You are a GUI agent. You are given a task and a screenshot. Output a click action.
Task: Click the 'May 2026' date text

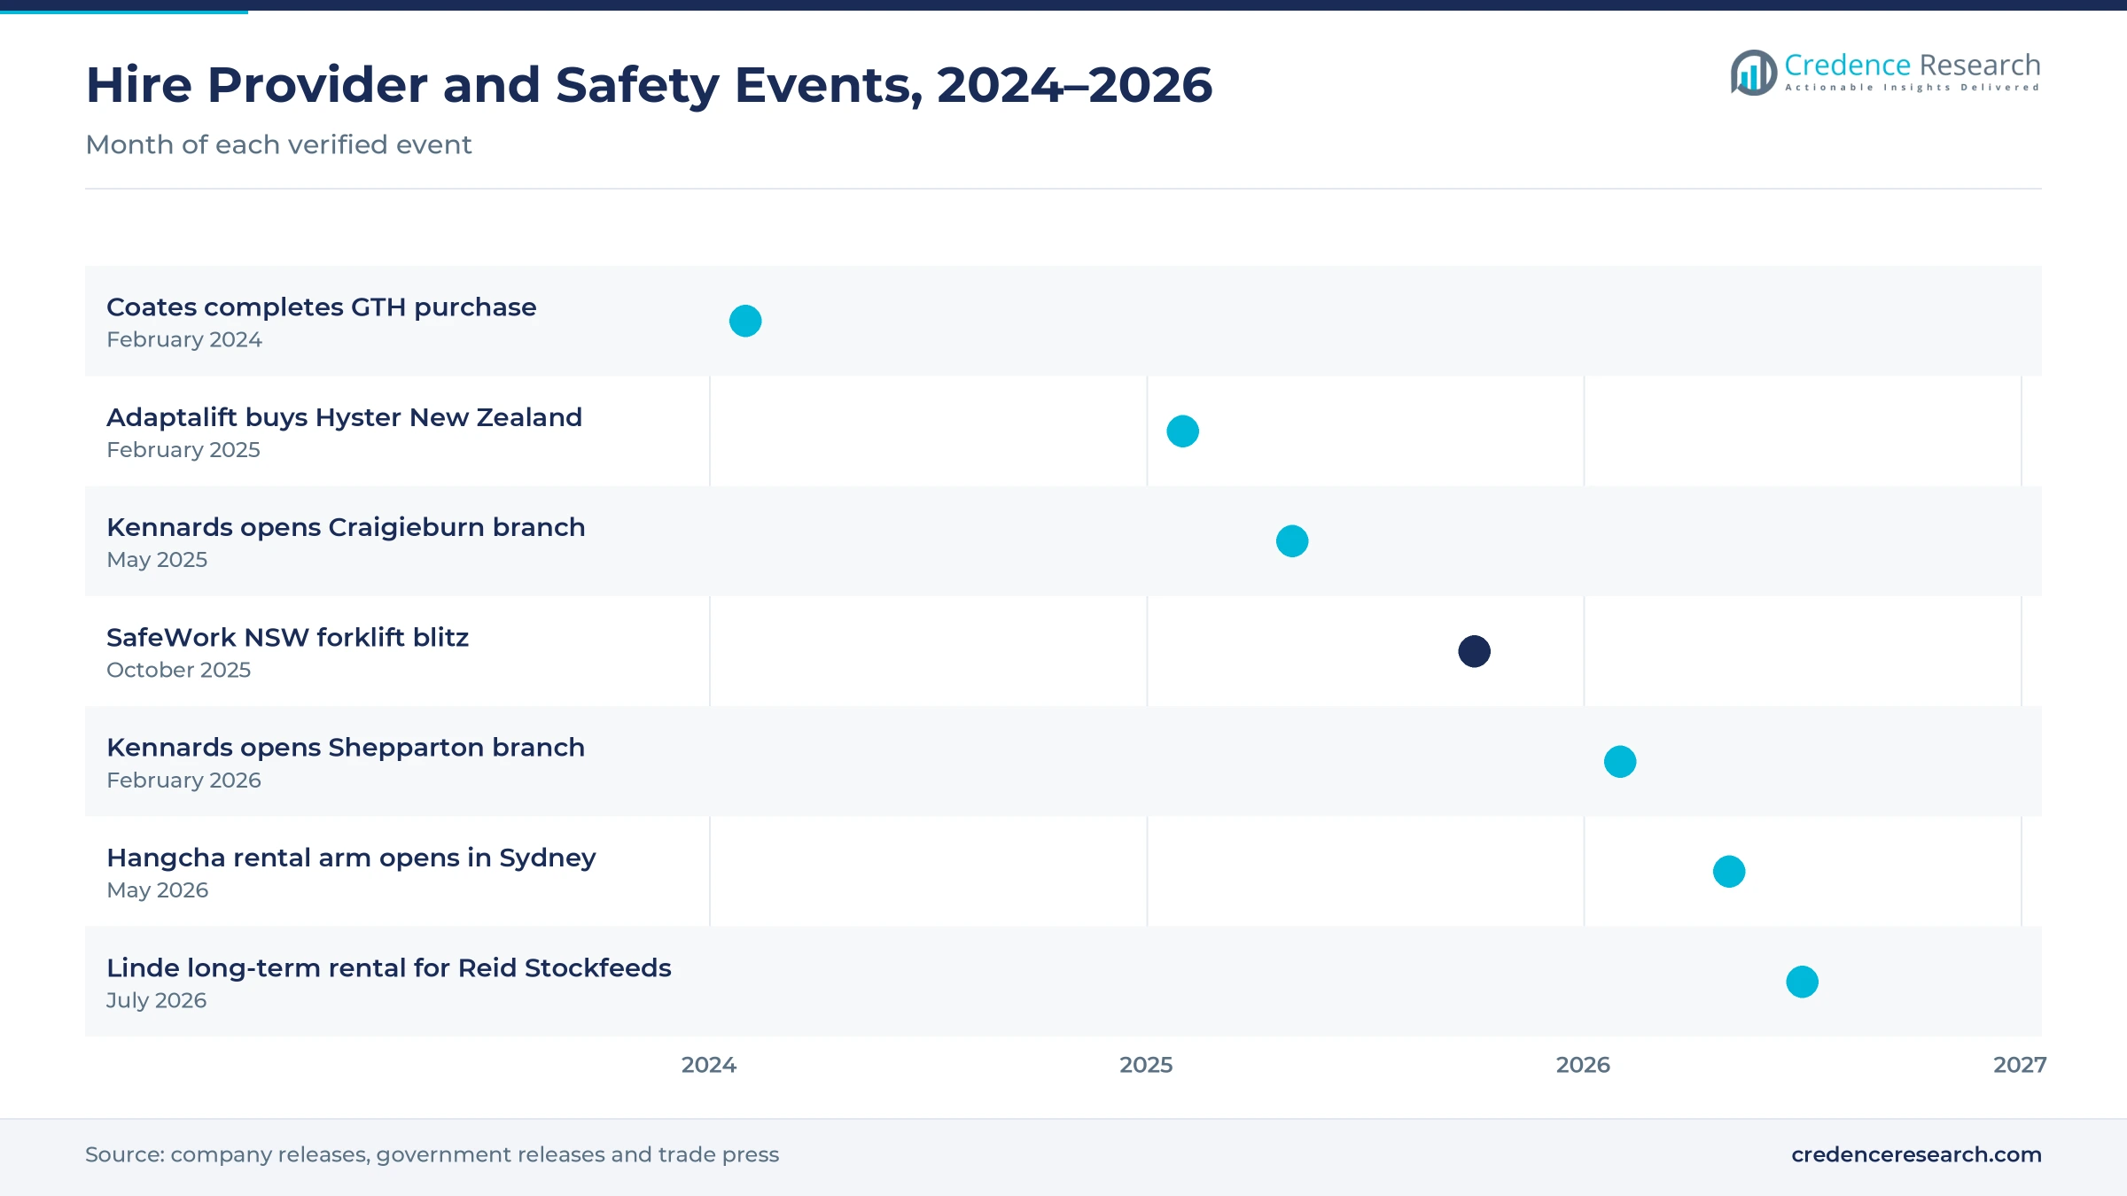pos(157,890)
